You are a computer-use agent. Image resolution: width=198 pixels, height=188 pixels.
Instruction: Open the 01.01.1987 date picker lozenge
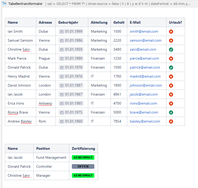(71, 85)
